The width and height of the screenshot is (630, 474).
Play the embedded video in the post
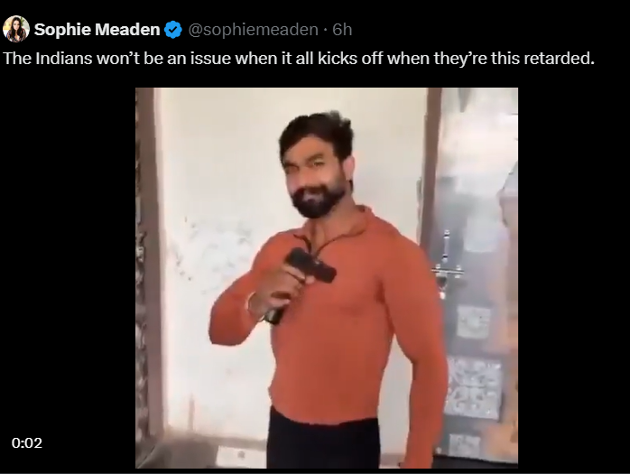326,278
